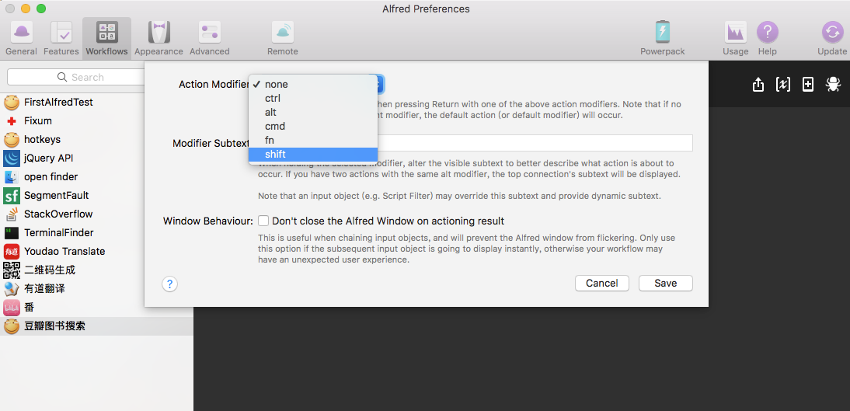Choose none in modifier menu

(x=313, y=85)
